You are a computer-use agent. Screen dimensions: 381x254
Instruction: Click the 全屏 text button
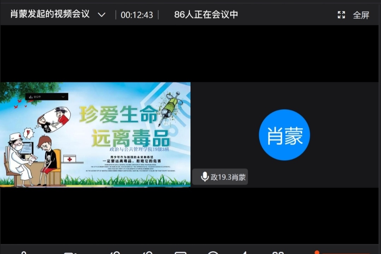coord(361,15)
